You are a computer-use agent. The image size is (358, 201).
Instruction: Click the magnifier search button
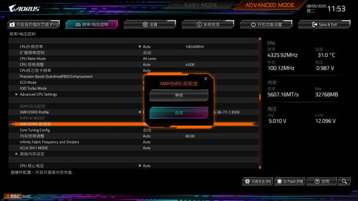[x=344, y=182]
